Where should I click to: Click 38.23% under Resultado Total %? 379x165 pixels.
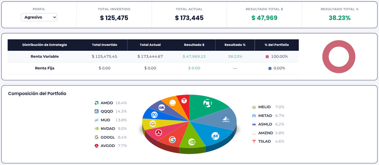[340, 18]
